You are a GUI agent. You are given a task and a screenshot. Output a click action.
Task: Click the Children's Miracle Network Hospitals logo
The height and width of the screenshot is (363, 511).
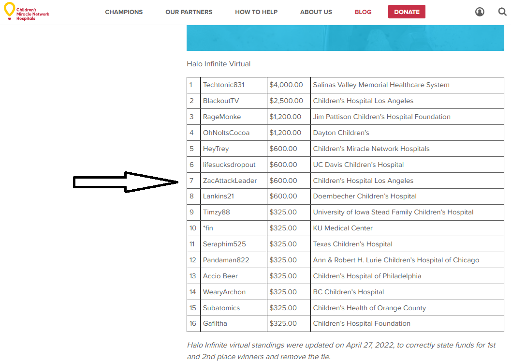tap(27, 12)
